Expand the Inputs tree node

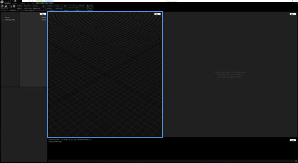[x=3, y=17]
